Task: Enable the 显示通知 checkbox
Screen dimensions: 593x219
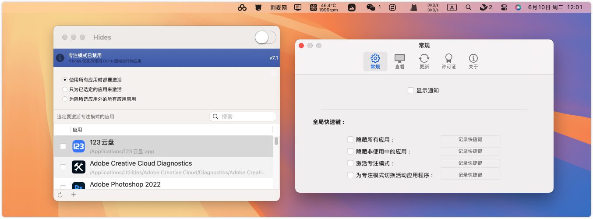Action: pyautogui.click(x=411, y=90)
